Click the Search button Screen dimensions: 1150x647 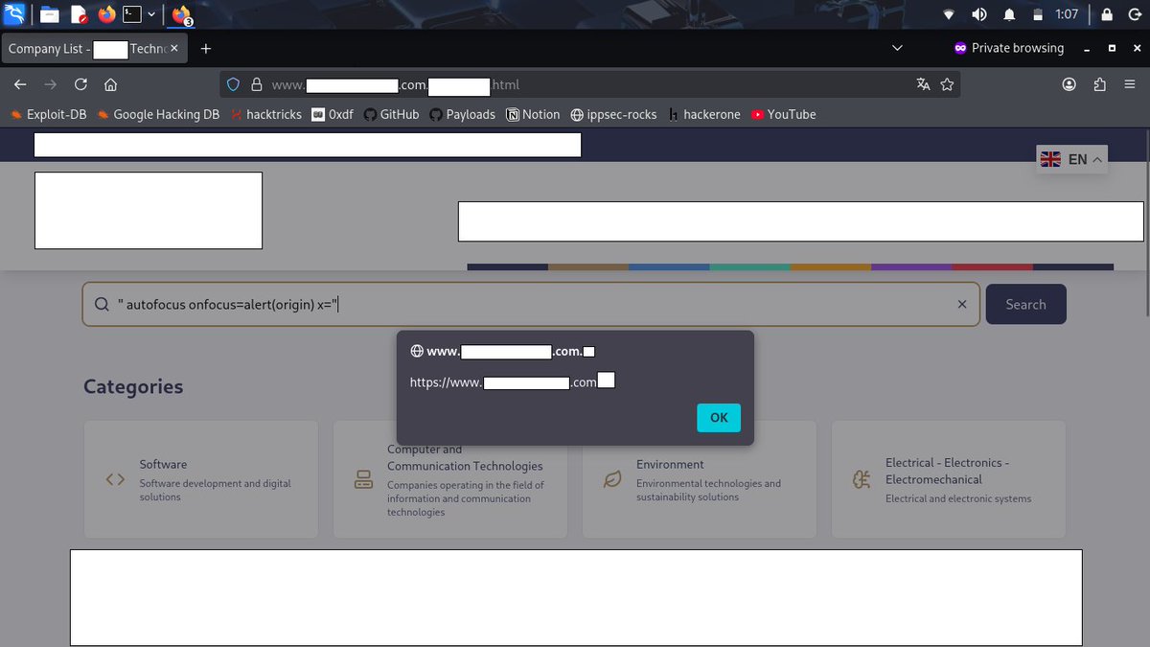(1025, 305)
